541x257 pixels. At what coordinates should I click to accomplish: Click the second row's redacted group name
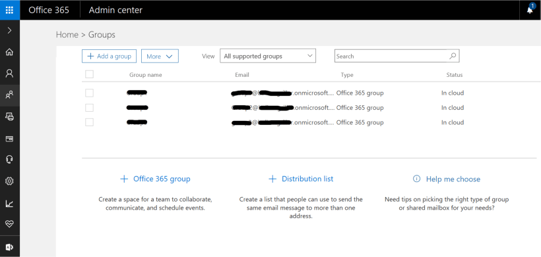(x=137, y=108)
